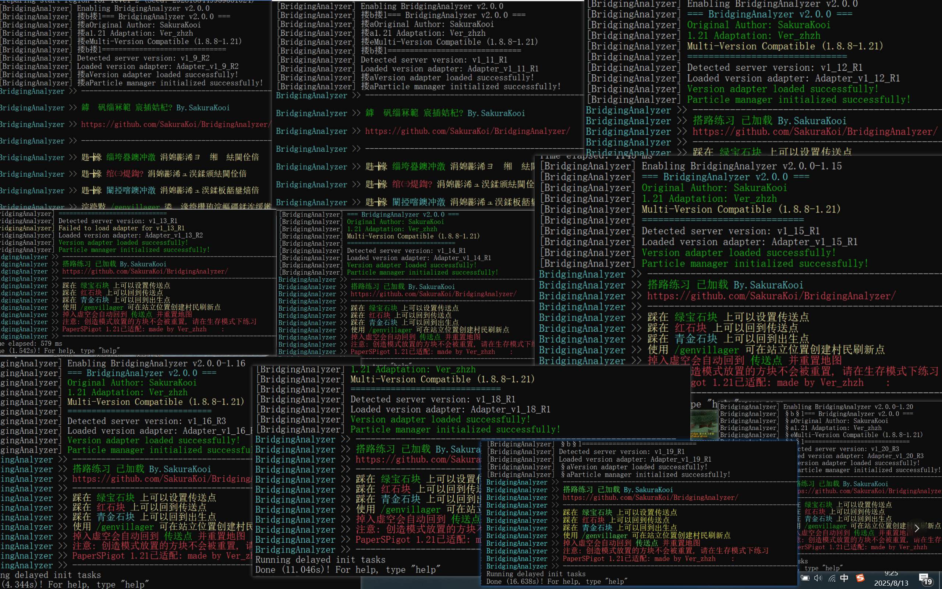Image resolution: width=942 pixels, height=589 pixels.
Task: Open the GitHub URL in the v1_15_R1 console
Action: [772, 296]
